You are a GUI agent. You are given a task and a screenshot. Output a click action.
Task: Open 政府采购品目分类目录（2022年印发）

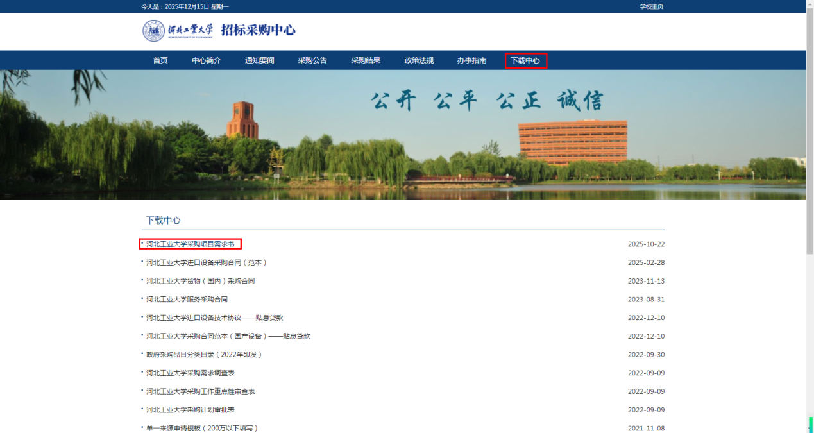click(x=204, y=355)
